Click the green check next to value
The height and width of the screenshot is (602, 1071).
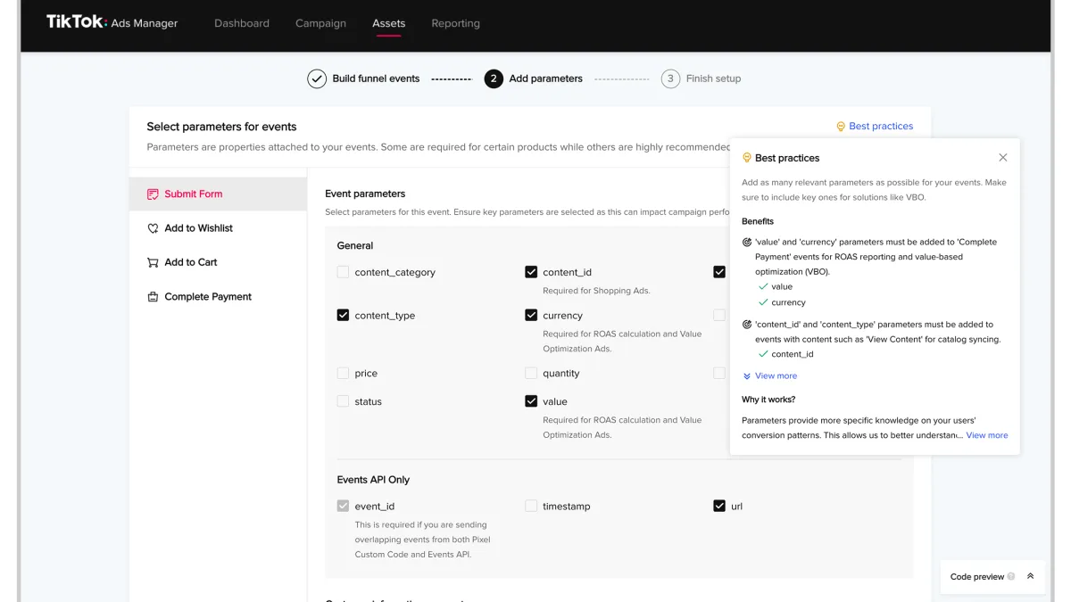[x=762, y=287]
